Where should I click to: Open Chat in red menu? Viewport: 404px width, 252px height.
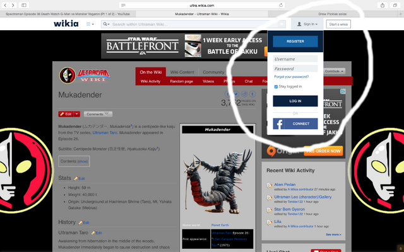(x=248, y=81)
